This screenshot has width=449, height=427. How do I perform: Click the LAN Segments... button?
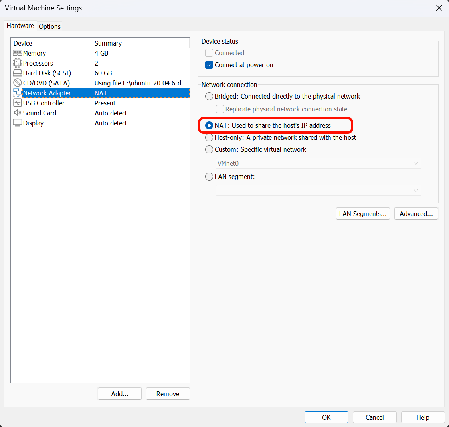tap(363, 214)
